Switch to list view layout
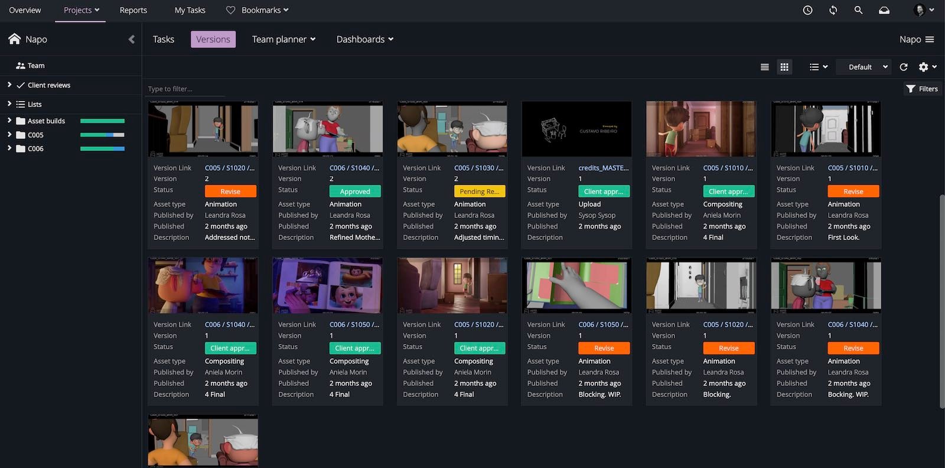Viewport: 945px width, 468px height. tap(764, 67)
